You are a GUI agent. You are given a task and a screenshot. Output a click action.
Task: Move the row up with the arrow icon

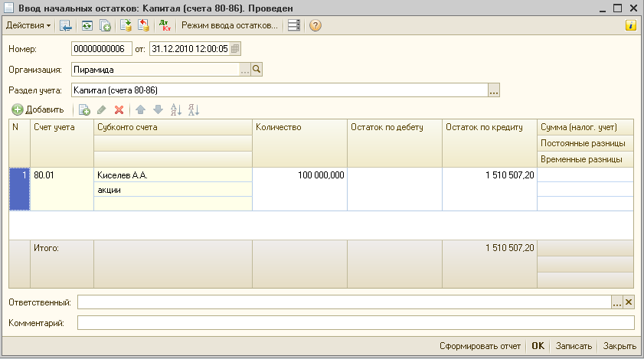[140, 110]
